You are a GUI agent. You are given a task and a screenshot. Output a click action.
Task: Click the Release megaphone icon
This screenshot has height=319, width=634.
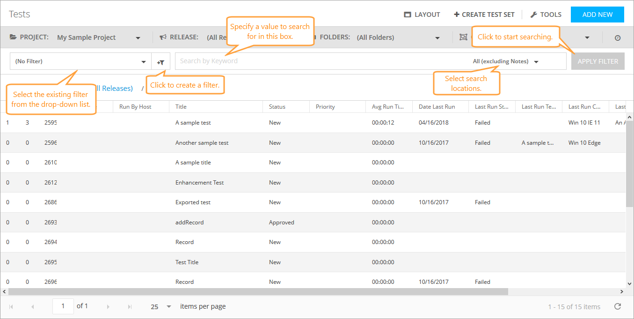tap(162, 37)
